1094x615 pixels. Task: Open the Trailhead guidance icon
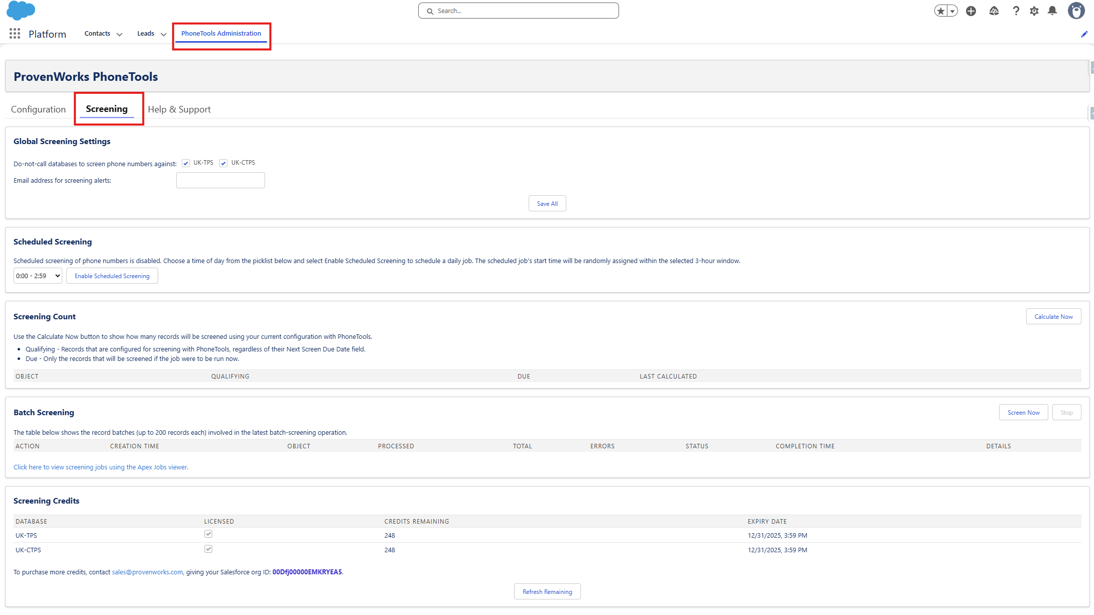994,11
